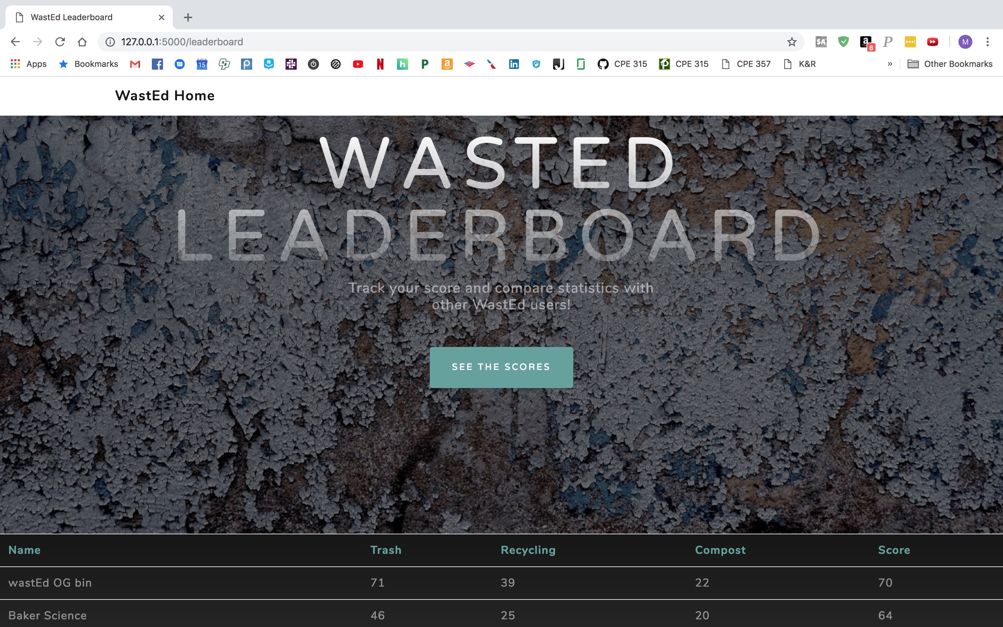Expand the hidden bookmarks chevron
Image resolution: width=1003 pixels, height=627 pixels.
click(x=890, y=64)
